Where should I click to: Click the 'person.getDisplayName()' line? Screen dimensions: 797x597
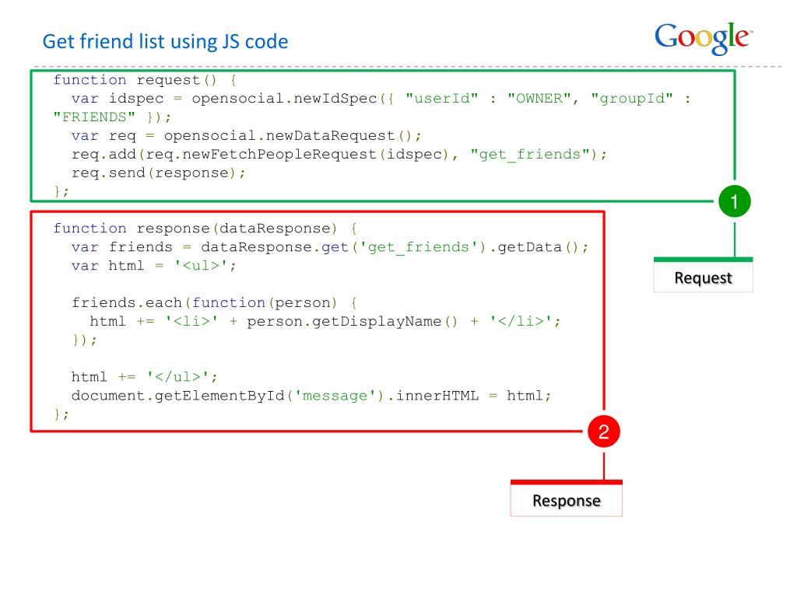(x=325, y=321)
